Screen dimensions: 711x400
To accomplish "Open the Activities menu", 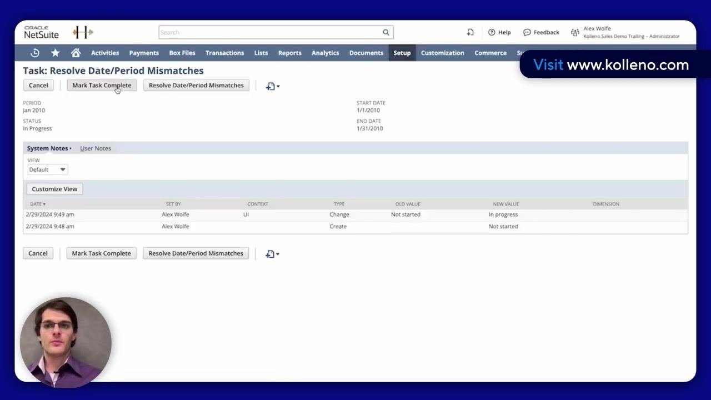I will pyautogui.click(x=105, y=53).
